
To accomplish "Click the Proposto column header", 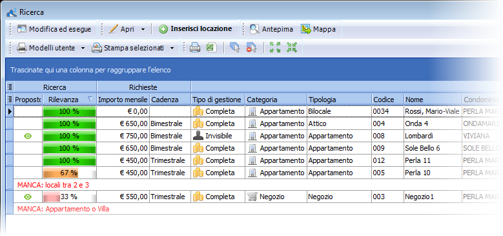I will coord(28,100).
